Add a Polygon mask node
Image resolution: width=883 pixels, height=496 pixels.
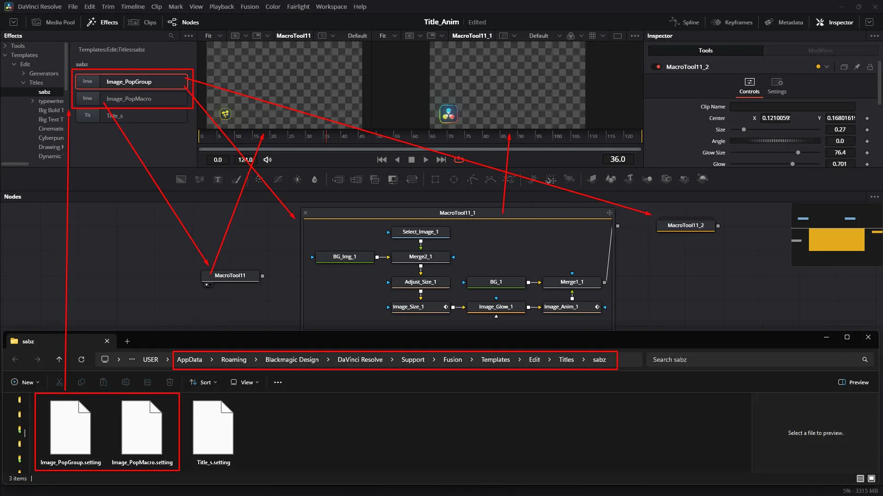[472, 179]
